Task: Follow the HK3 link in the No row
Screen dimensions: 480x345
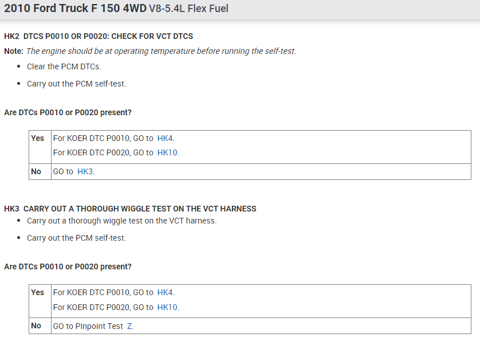Action: click(85, 171)
